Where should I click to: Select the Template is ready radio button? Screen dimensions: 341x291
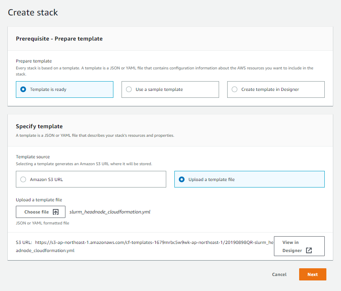click(x=23, y=89)
